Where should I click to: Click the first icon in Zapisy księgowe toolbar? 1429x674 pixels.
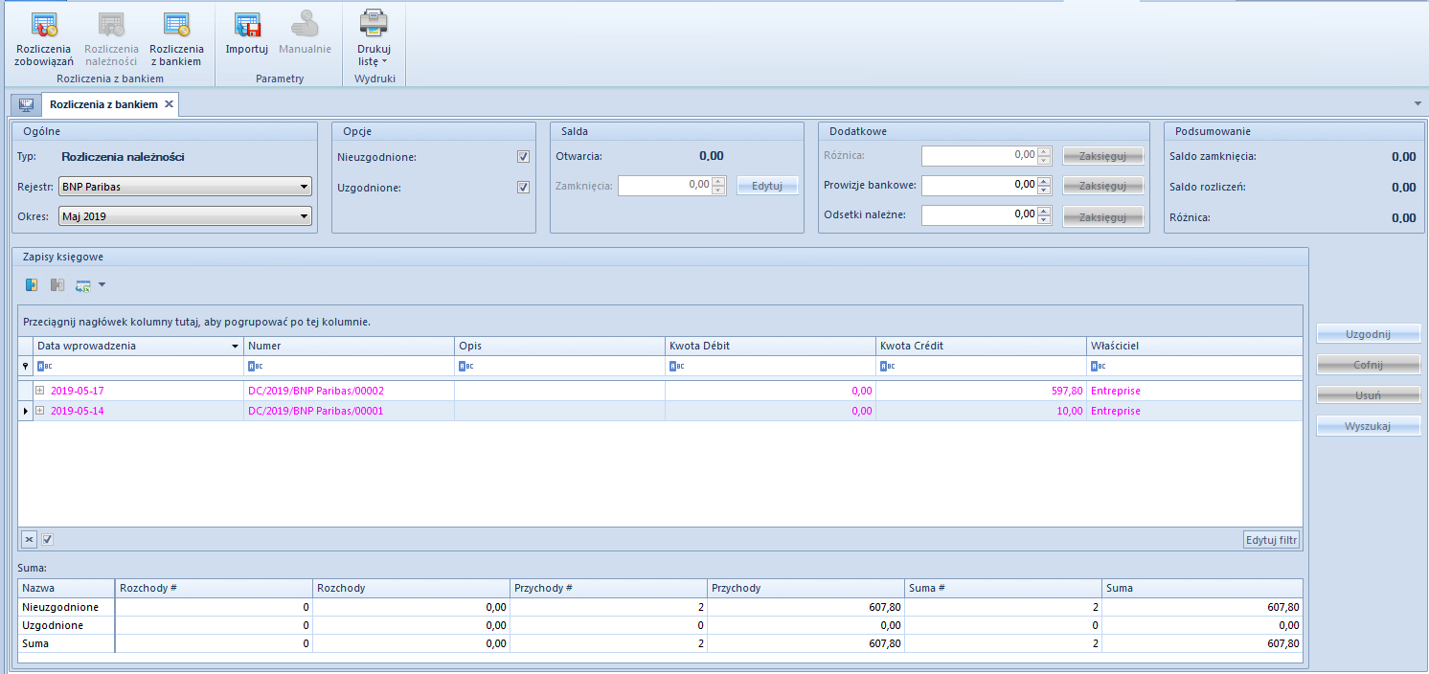tap(32, 284)
